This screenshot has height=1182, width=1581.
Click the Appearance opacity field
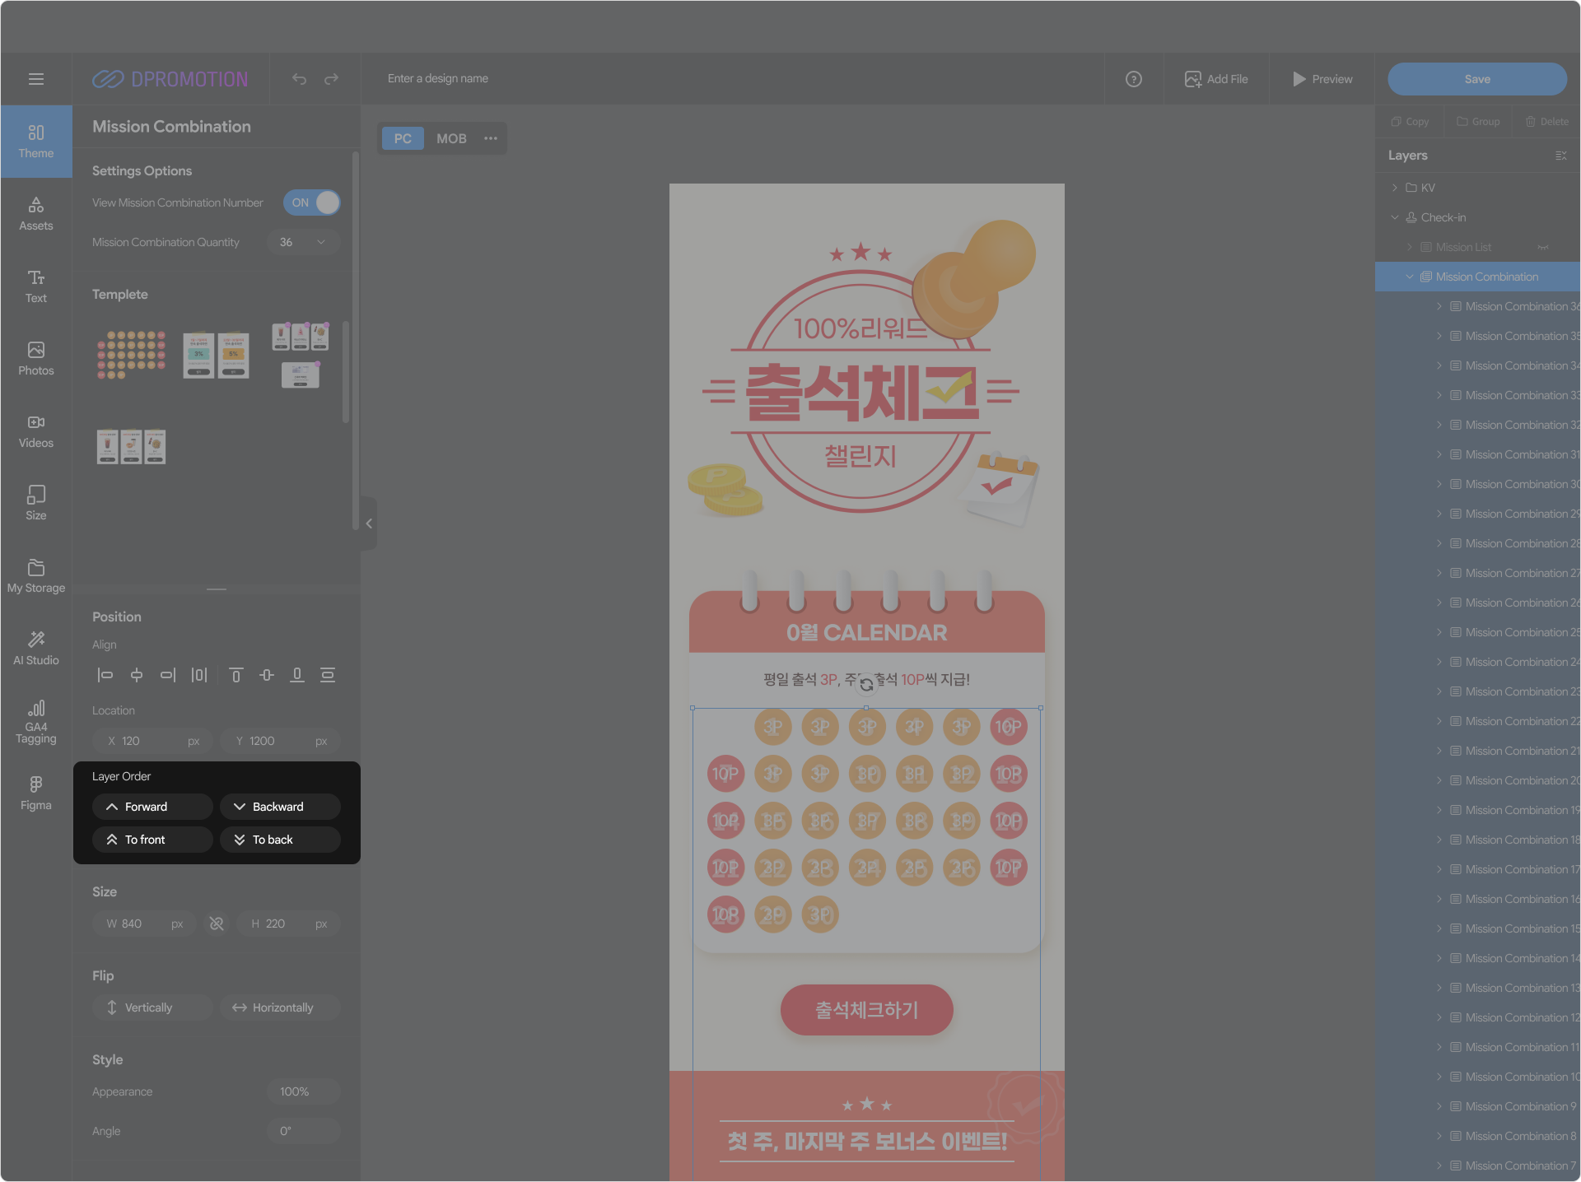click(303, 1091)
